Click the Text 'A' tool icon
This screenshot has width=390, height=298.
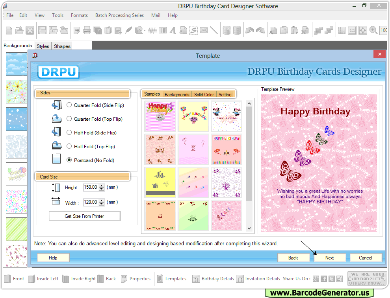173,31
